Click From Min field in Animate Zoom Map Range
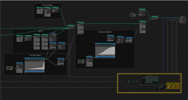The height and width of the screenshot is (100, 188). (x=20, y=69)
